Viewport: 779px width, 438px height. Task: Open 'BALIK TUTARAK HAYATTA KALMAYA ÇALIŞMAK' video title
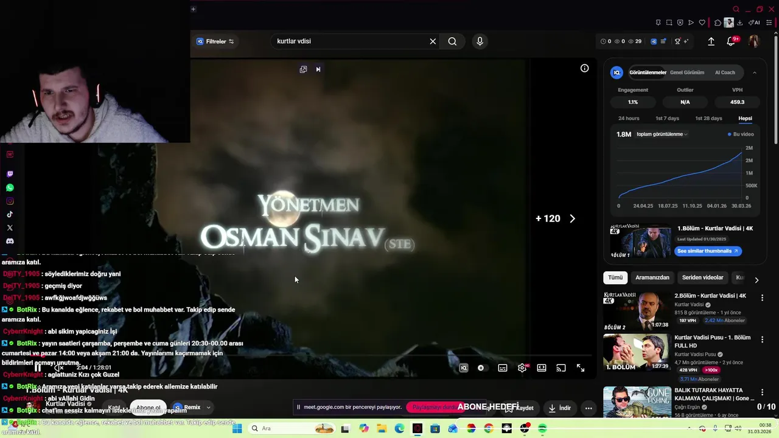[714, 394]
